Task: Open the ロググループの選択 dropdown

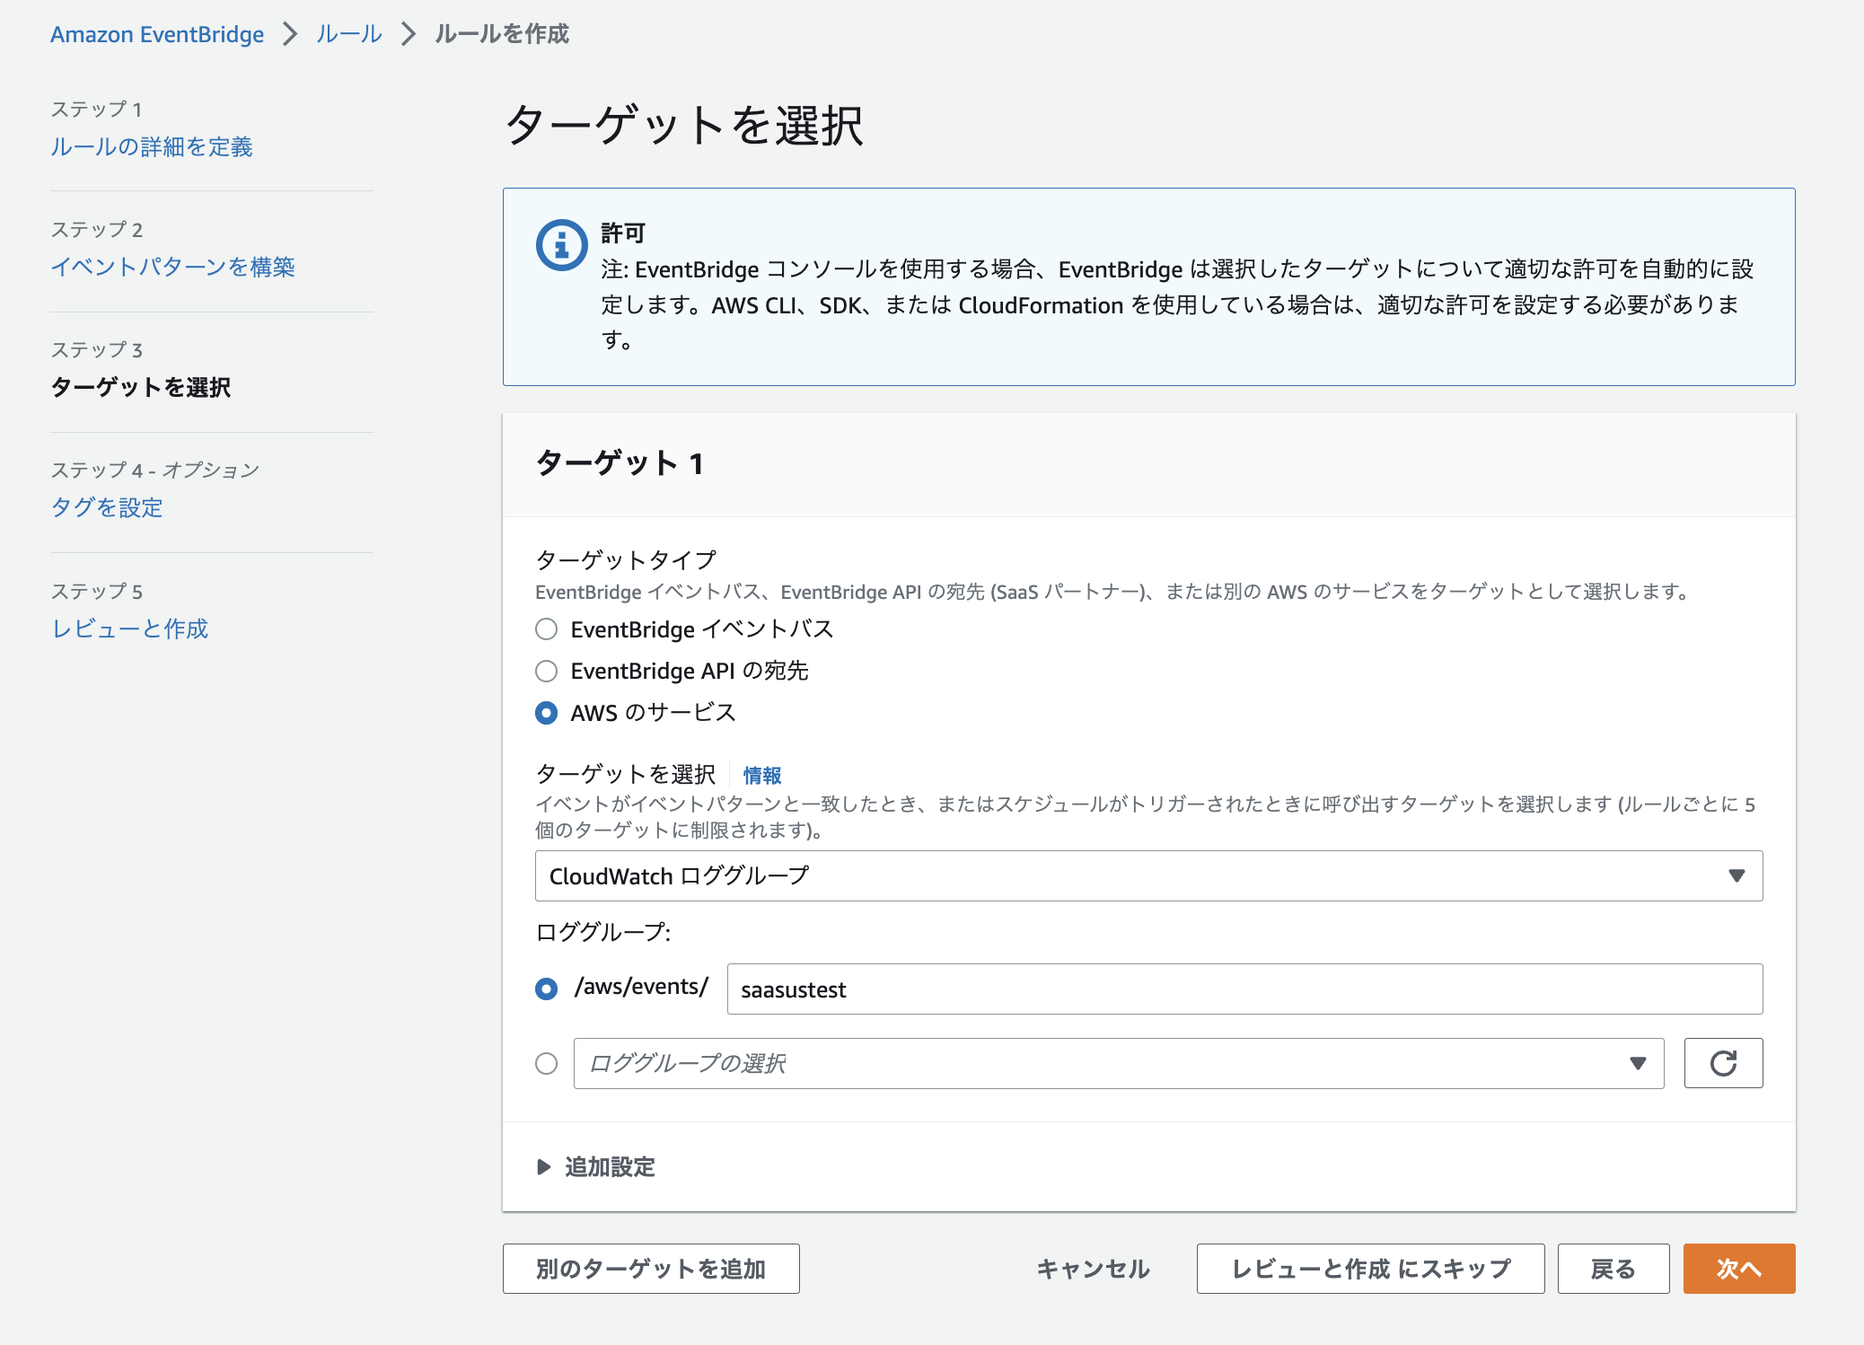Action: point(1118,1064)
